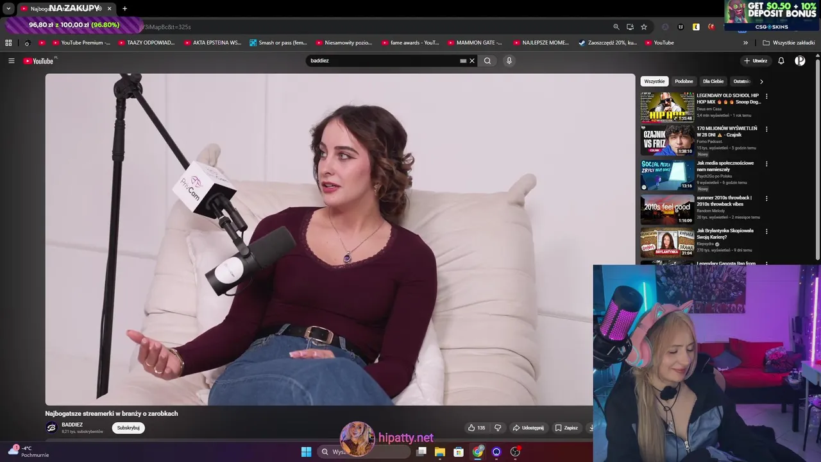This screenshot has width=821, height=462.
Task: Click the main video player
Action: pyautogui.click(x=340, y=239)
